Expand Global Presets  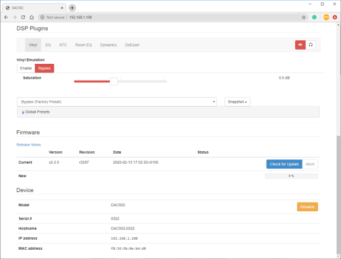pos(36,112)
